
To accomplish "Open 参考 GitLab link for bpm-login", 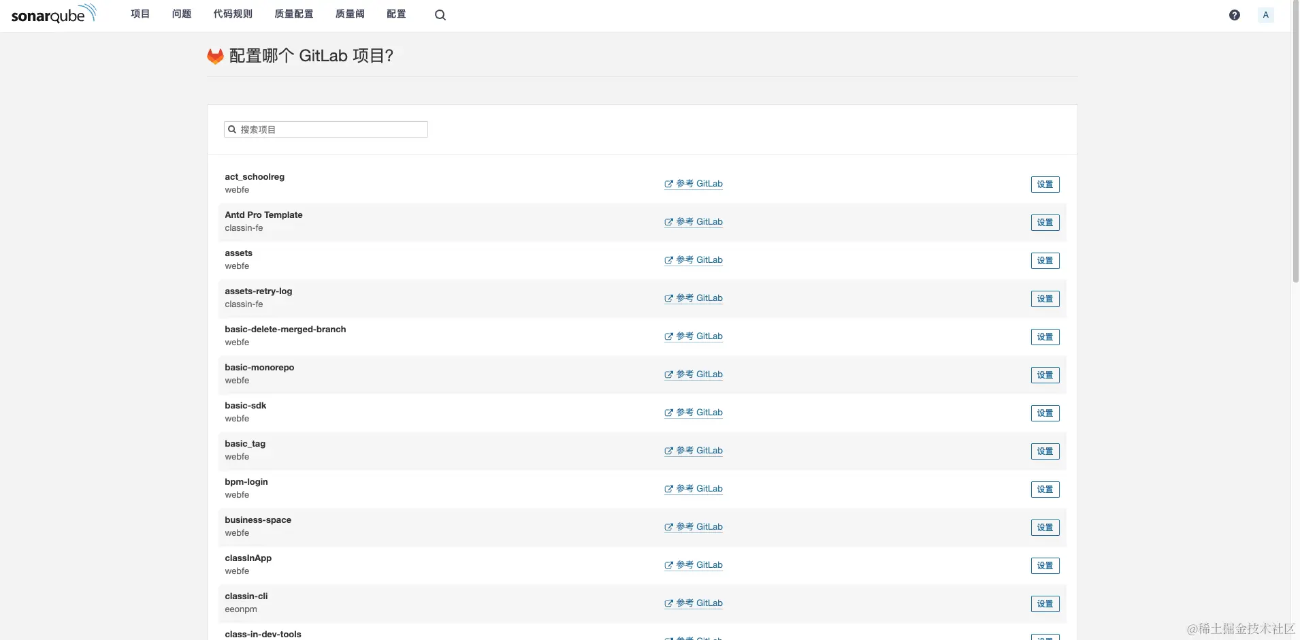I will point(694,489).
